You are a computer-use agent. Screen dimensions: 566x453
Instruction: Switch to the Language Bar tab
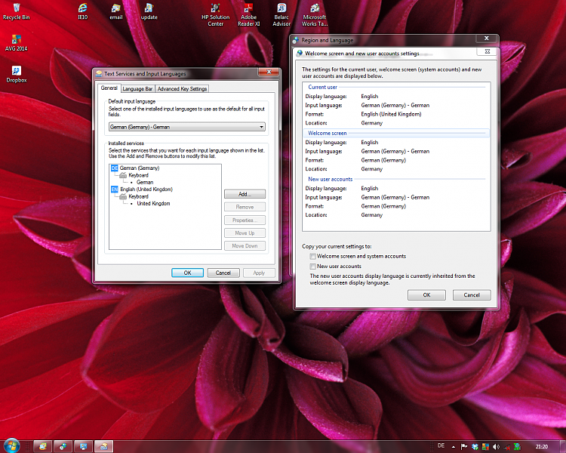pos(137,89)
